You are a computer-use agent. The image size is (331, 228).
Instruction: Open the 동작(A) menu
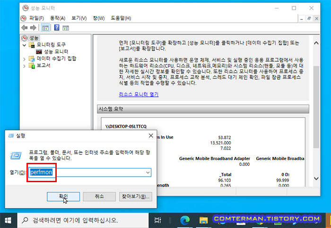click(58, 18)
